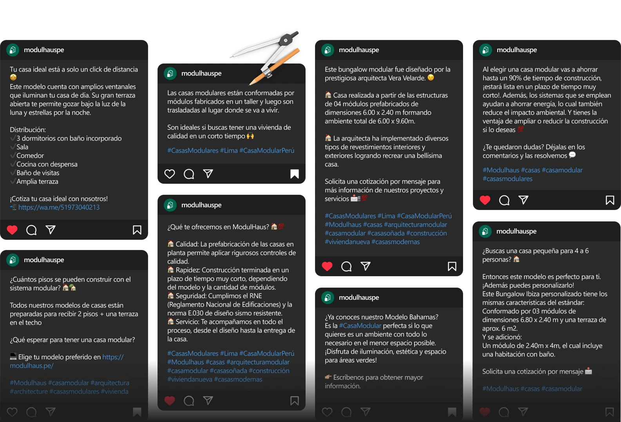Like the 'Las casas modulares' post
Viewport: 621px width, 422px height.
[170, 174]
